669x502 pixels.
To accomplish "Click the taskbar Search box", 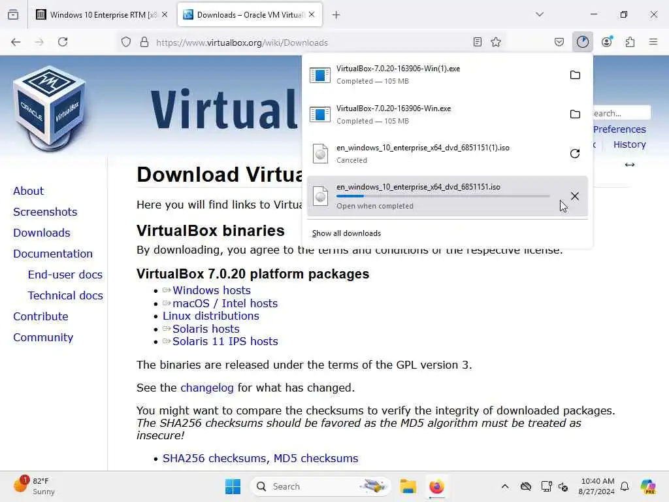I will click(320, 486).
